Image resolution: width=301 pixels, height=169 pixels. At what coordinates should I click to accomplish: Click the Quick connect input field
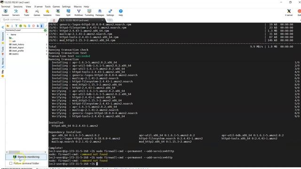(x=24, y=20)
